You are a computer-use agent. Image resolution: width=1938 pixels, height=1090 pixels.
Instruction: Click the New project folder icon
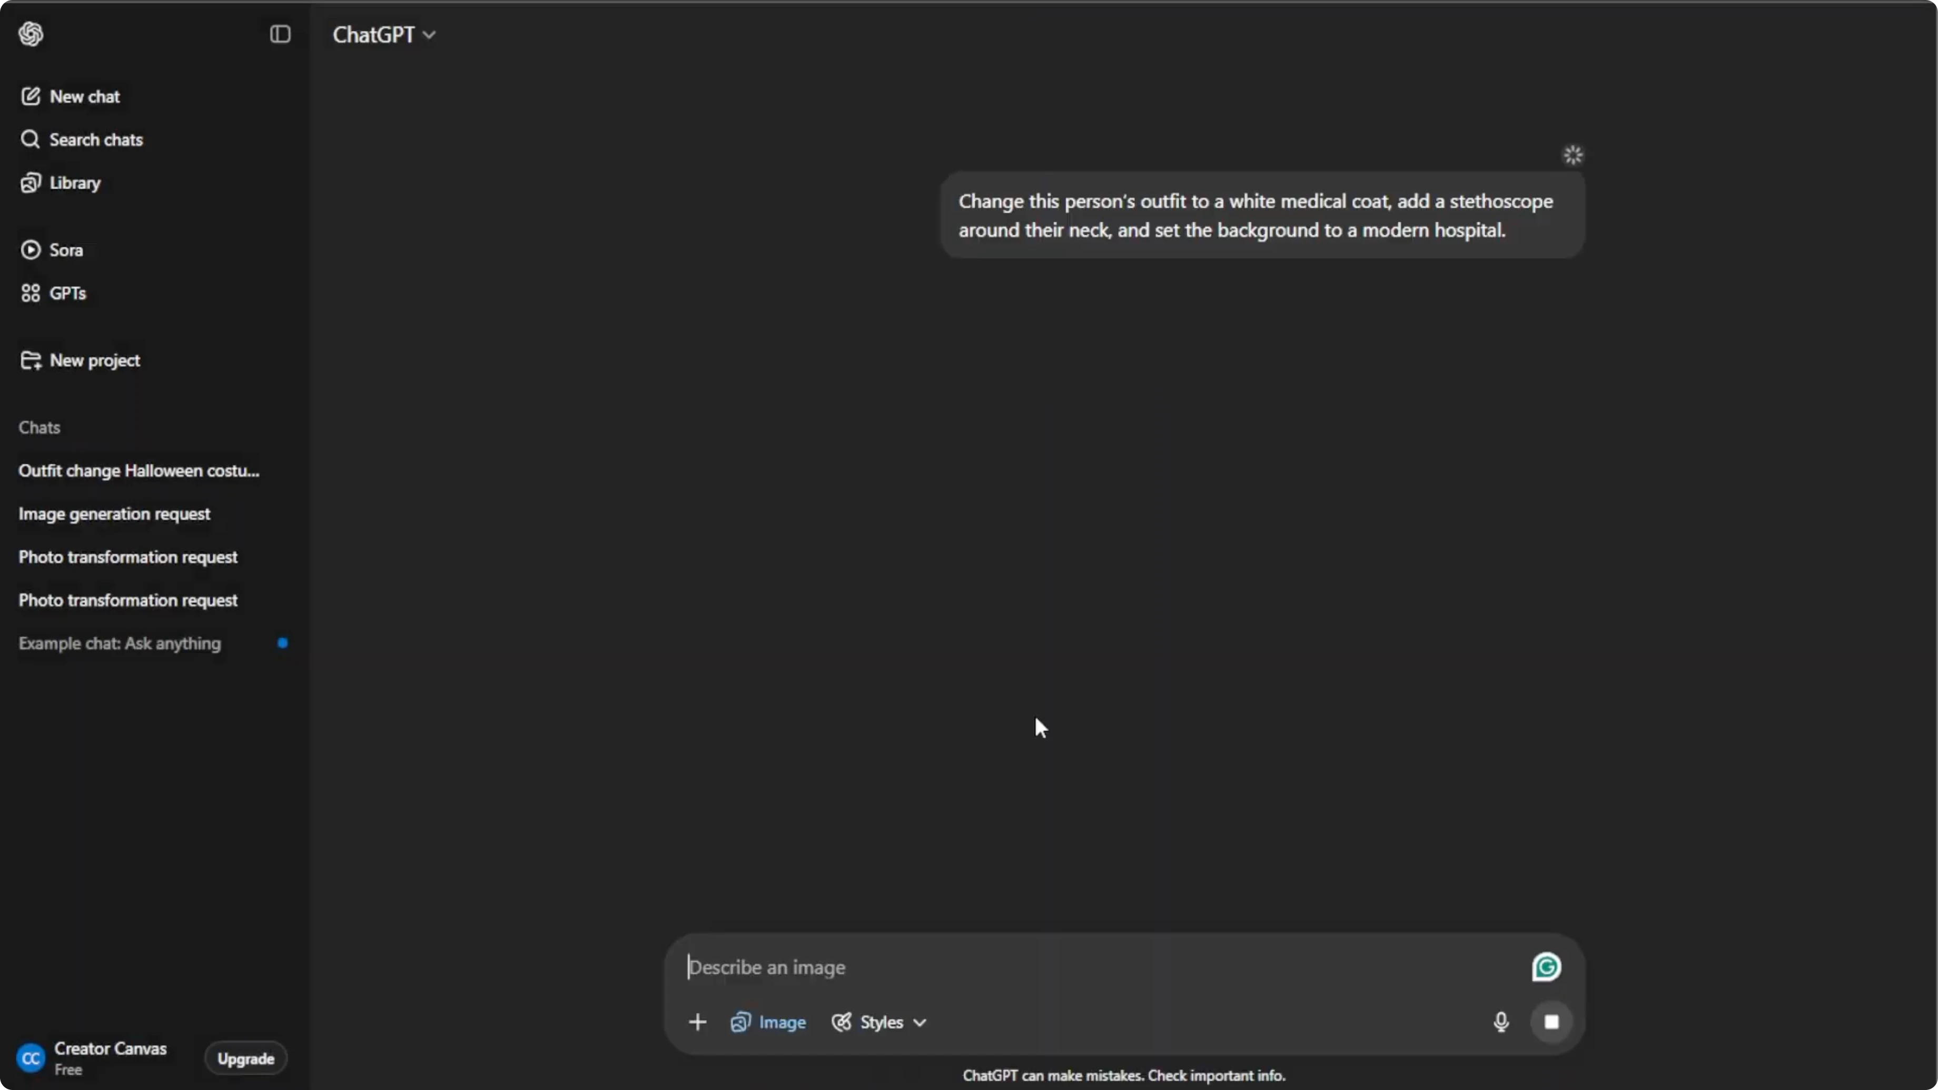coord(30,360)
